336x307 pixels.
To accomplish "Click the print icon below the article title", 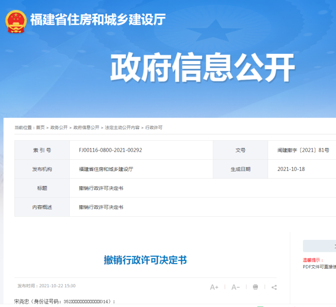I will 255,287.
